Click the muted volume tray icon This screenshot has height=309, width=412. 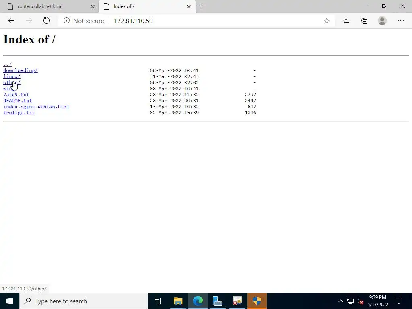click(360, 301)
